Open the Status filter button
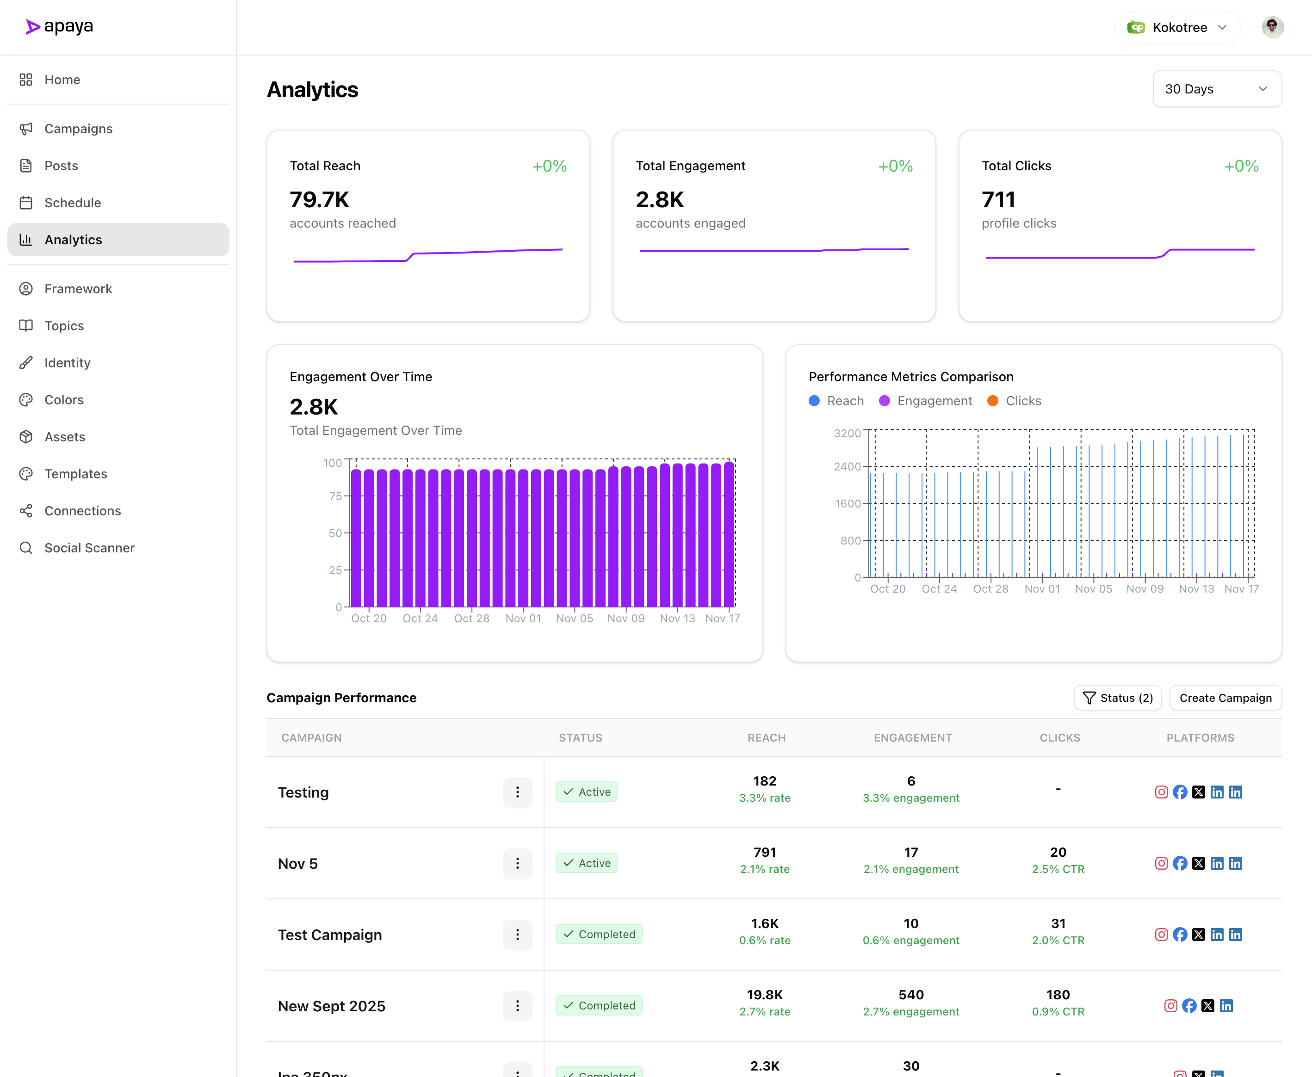Viewport: 1312px width, 1077px height. (x=1117, y=697)
